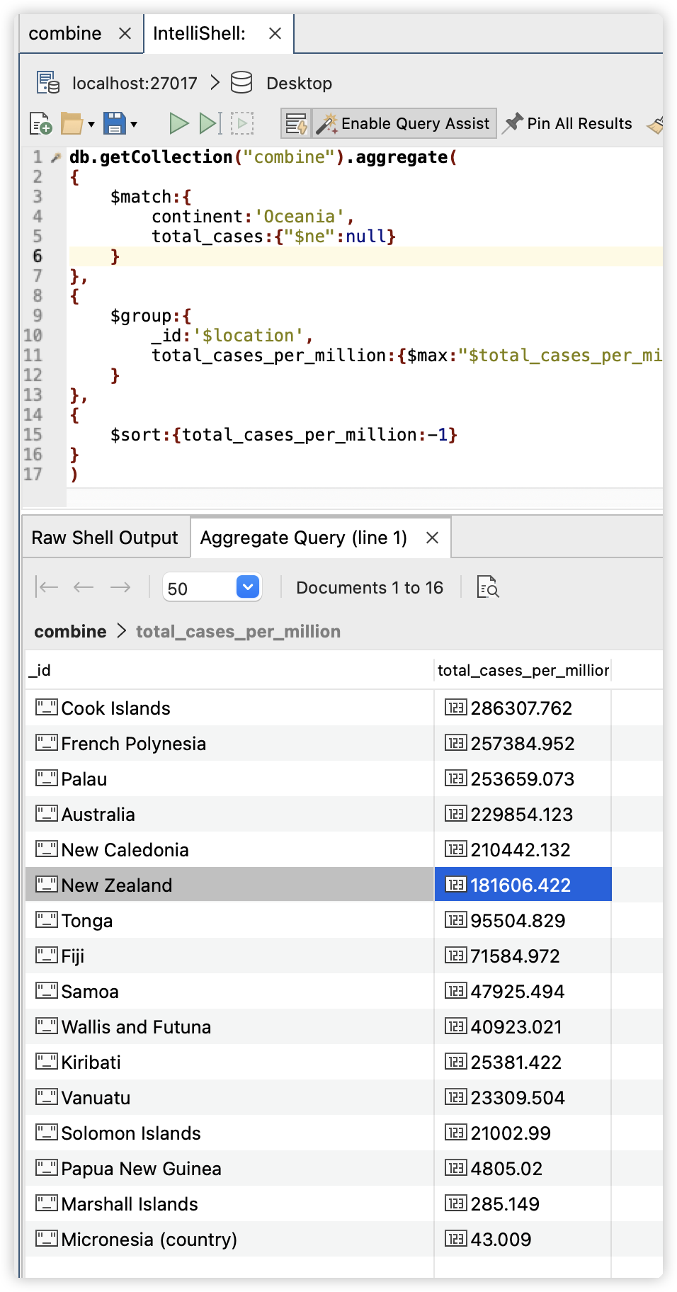This screenshot has height=1292, width=677.
Task: Open the page size dropdown showing 50
Action: [248, 587]
